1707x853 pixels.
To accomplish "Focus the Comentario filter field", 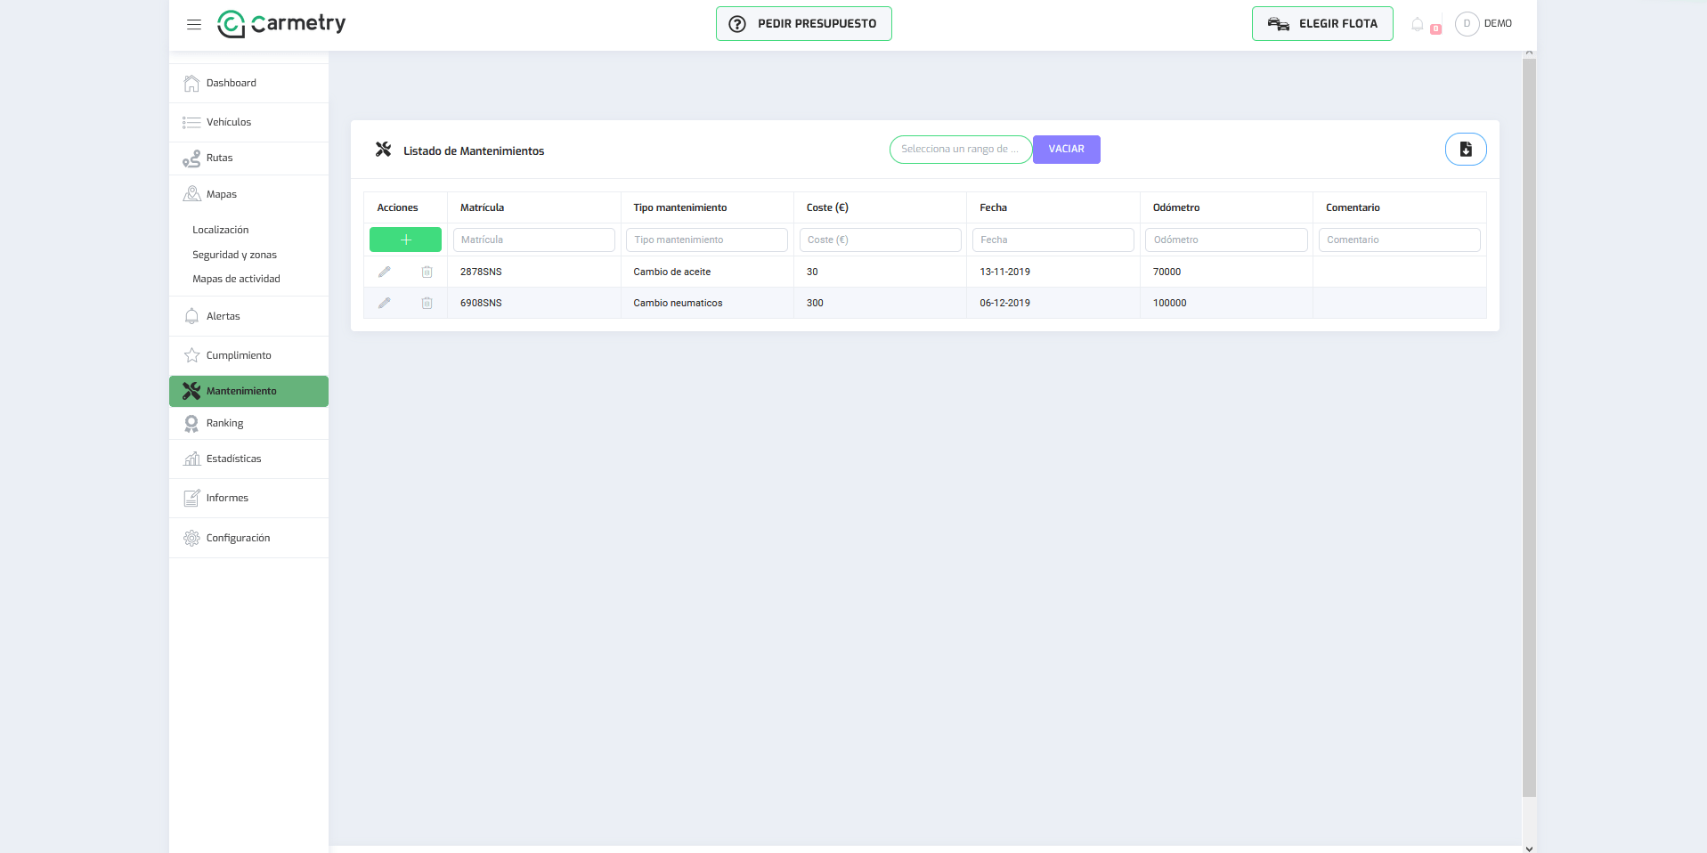I will [1400, 240].
